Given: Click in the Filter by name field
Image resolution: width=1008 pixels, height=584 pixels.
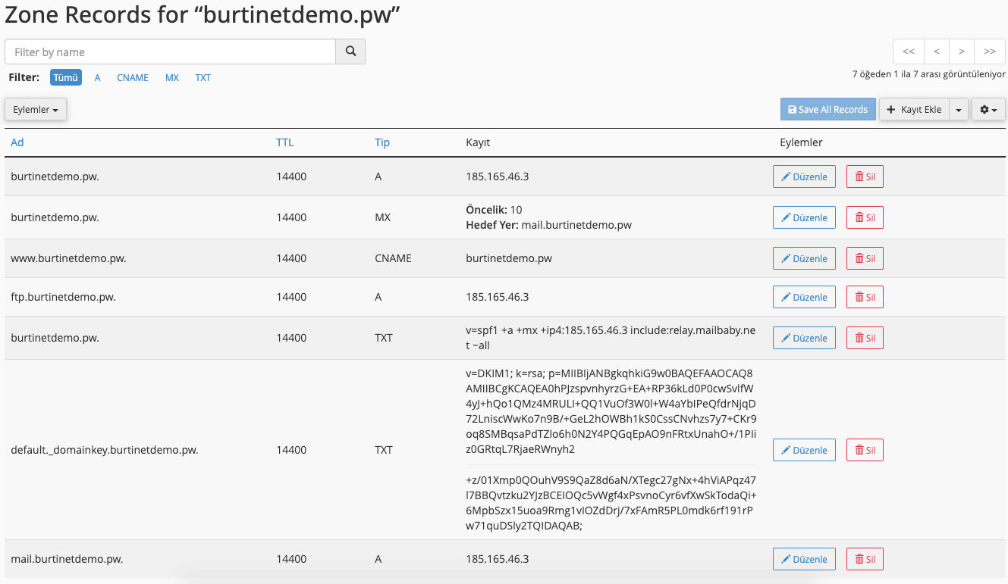Looking at the screenshot, I should [x=171, y=52].
